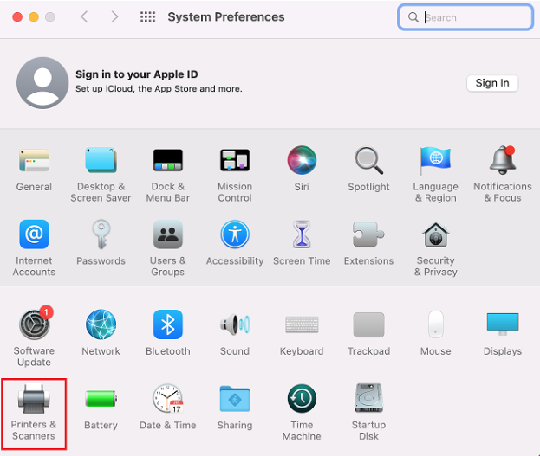Close the System Preferences window
The width and height of the screenshot is (540, 456).
17,16
